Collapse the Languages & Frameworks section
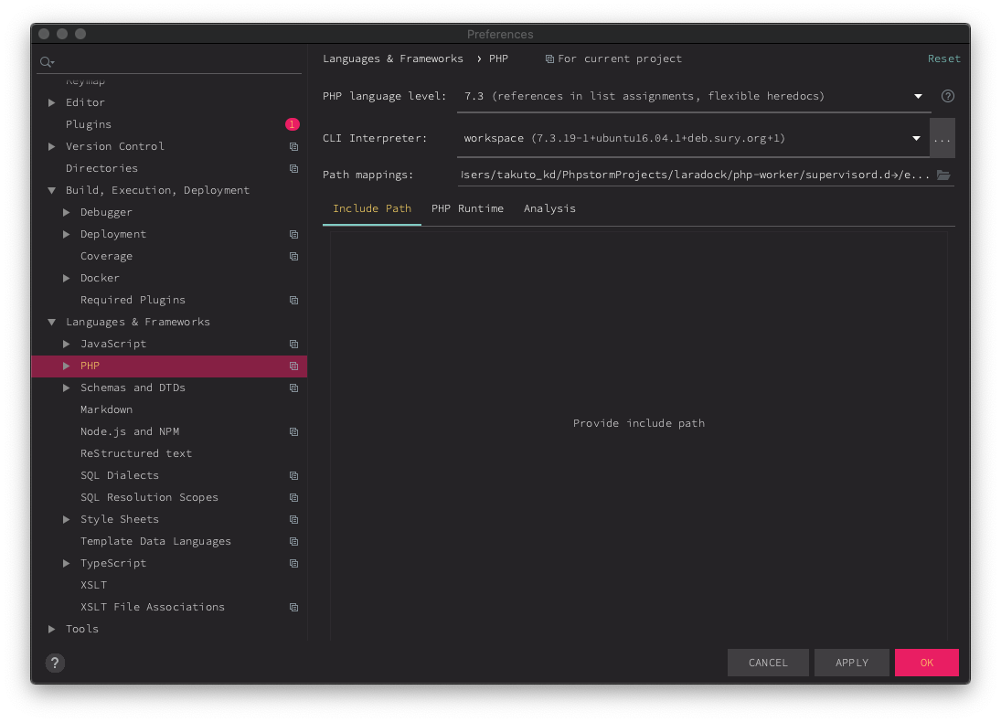1001x722 pixels. (52, 323)
